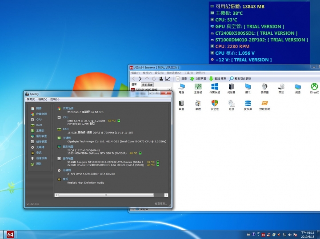Viewport: 320px width, 239px height.
Task: Click the Speccy horizontal scrollbar right arrow
Action: (x=166, y=195)
